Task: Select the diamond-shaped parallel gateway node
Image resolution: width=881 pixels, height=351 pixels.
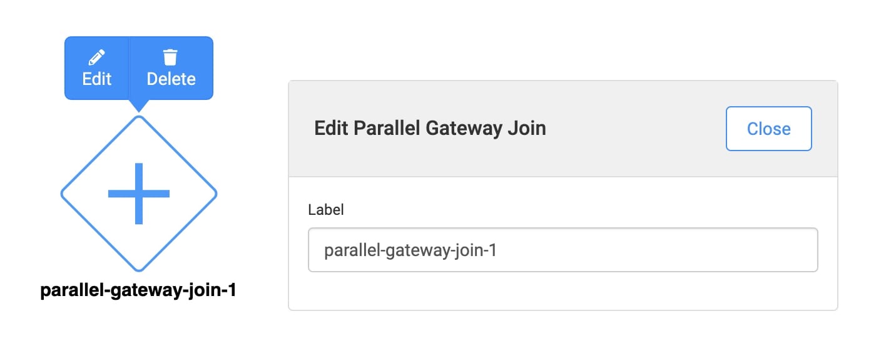Action: 139,194
